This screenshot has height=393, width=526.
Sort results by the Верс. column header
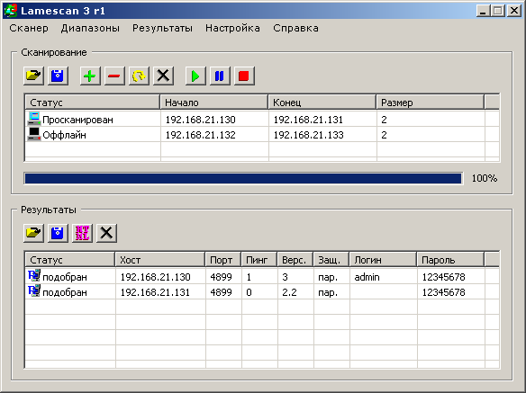[x=295, y=260]
